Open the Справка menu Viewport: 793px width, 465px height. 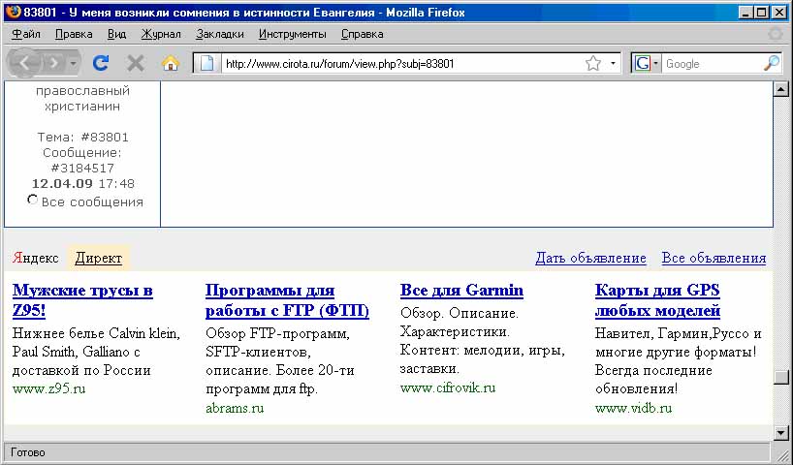pos(363,34)
